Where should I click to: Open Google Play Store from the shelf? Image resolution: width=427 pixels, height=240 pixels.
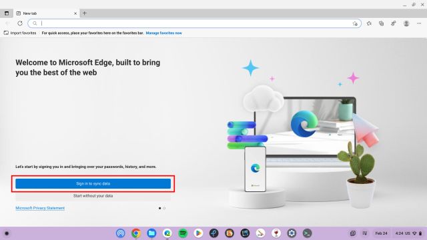click(198, 233)
